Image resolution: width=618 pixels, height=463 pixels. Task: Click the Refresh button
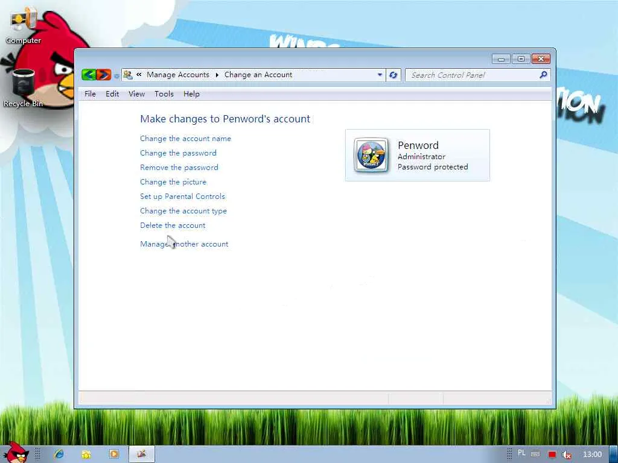(393, 75)
